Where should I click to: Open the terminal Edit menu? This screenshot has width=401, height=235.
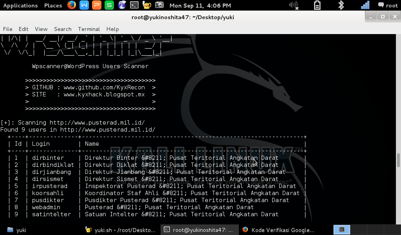pyautogui.click(x=23, y=29)
